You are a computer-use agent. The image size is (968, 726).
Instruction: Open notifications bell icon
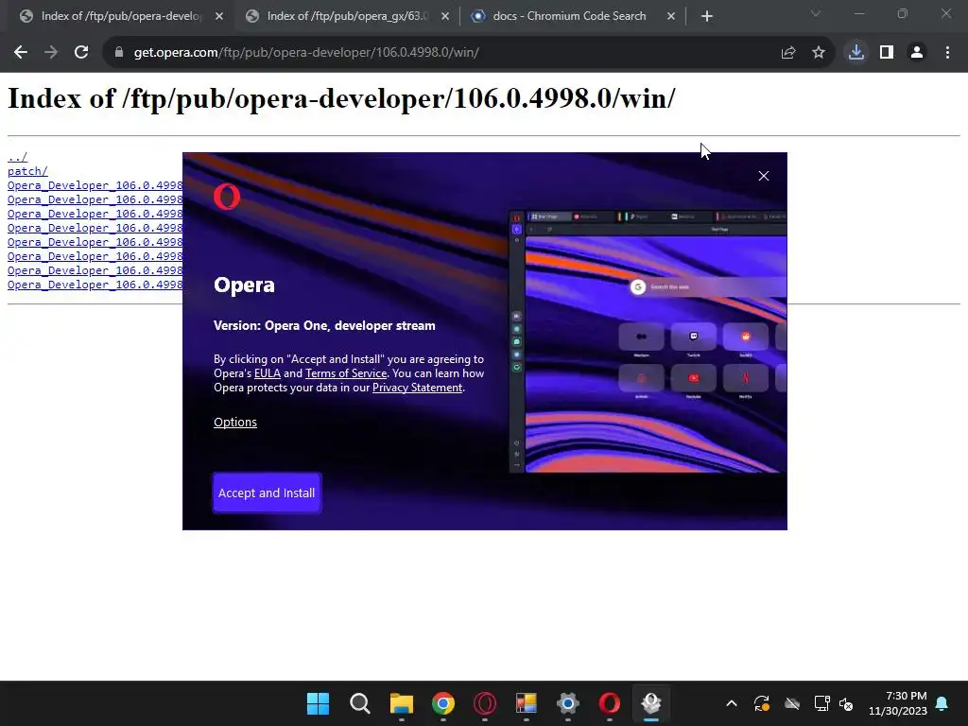pyautogui.click(x=942, y=703)
